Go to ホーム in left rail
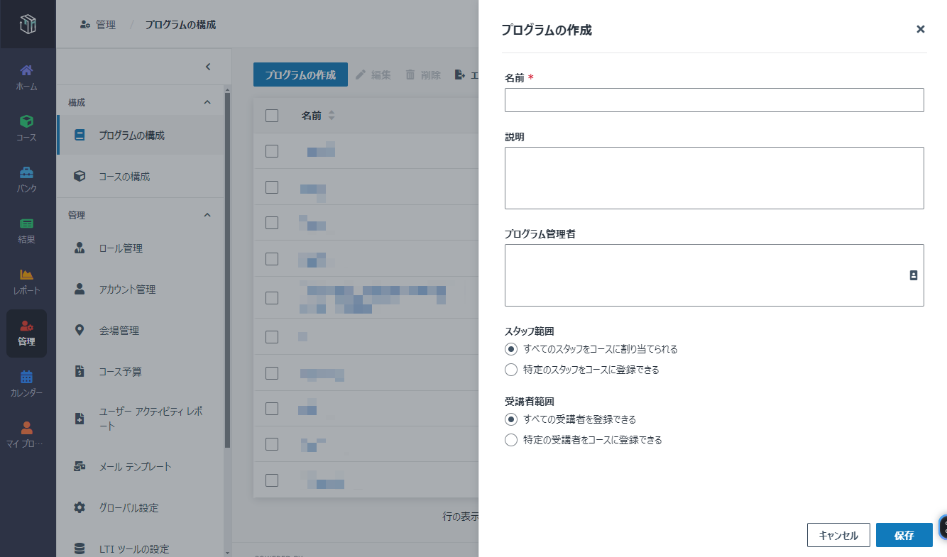The width and height of the screenshot is (947, 557). pyautogui.click(x=27, y=77)
